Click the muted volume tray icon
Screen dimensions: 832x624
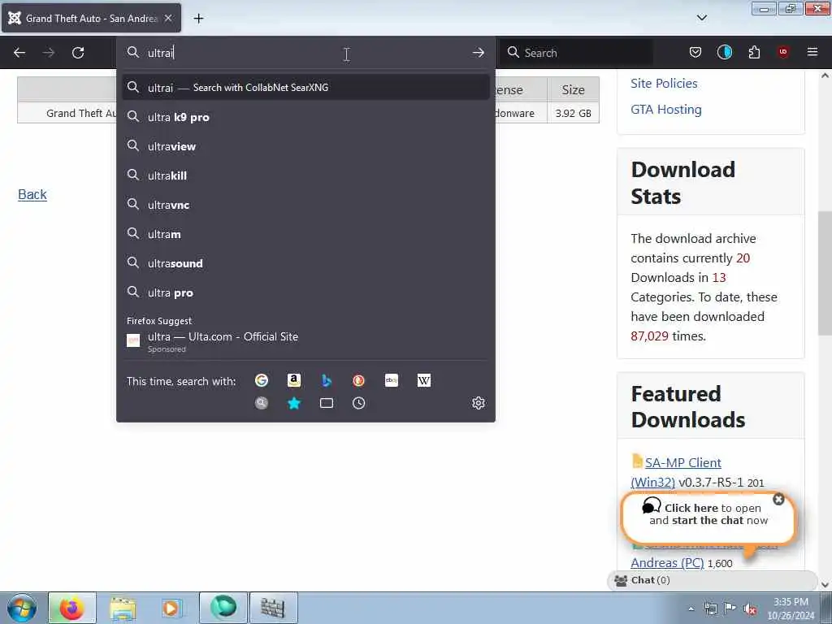(750, 609)
